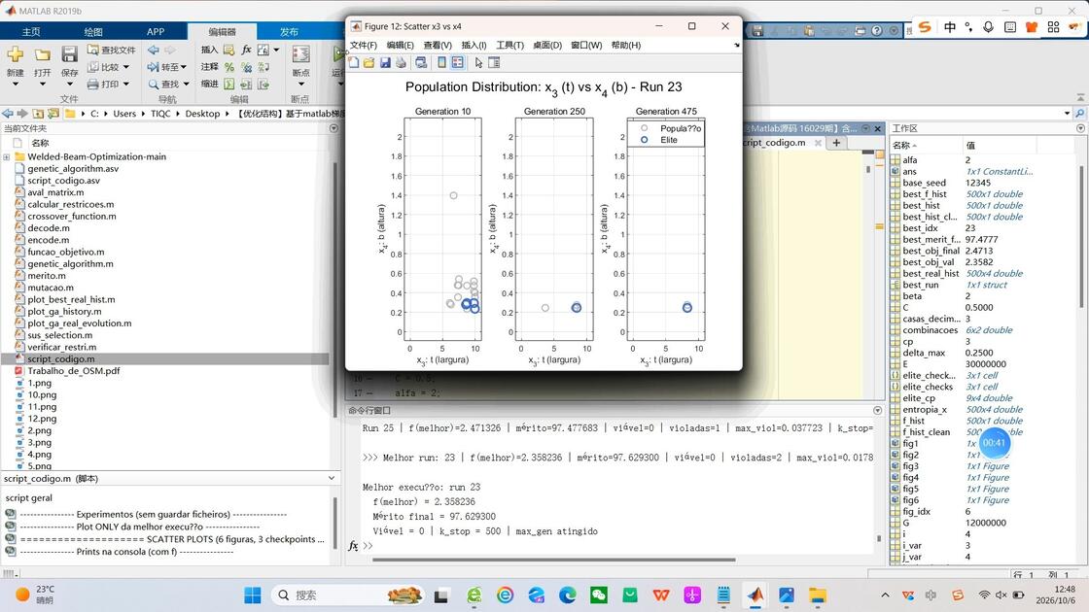Viewport: 1089px width, 612px height.
Task: Print the figure from Figure 12 toolbar
Action: [x=401, y=62]
